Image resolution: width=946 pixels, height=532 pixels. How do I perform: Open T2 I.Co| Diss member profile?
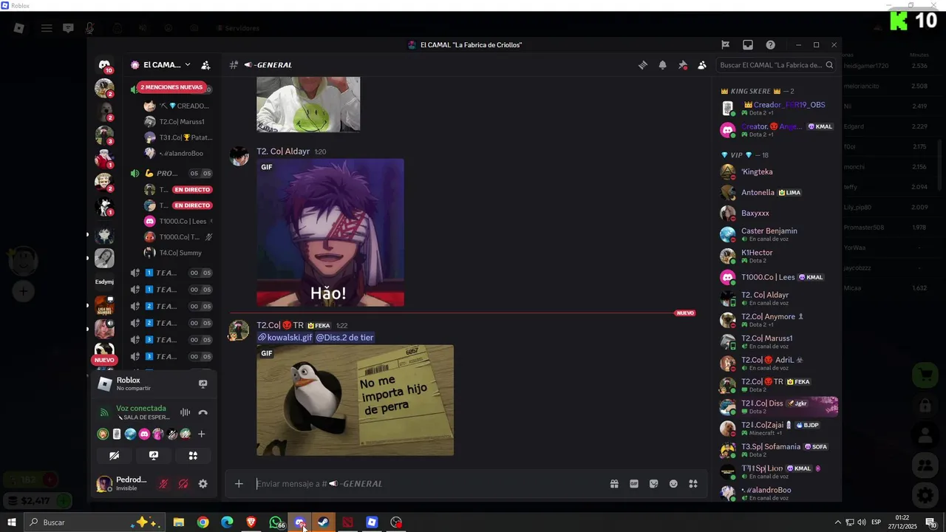click(x=779, y=406)
